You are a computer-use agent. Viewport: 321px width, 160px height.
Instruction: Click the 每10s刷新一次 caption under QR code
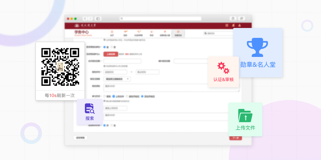point(60,95)
